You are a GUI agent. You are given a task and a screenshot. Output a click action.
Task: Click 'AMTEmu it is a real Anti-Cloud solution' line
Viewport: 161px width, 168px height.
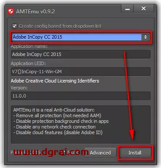coord(54,110)
